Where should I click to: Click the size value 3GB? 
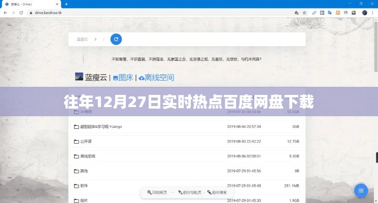click(296, 126)
